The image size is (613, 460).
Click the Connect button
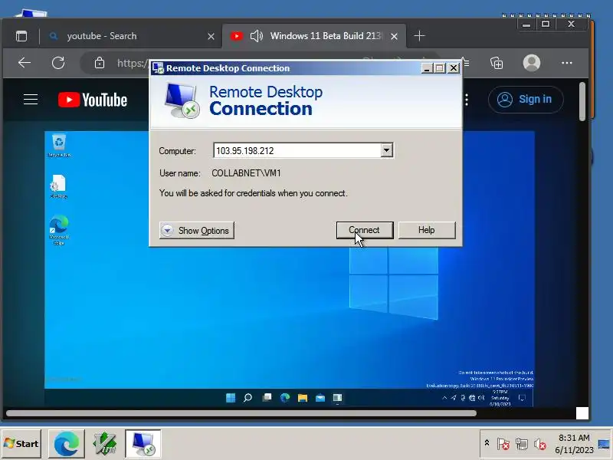pyautogui.click(x=365, y=230)
